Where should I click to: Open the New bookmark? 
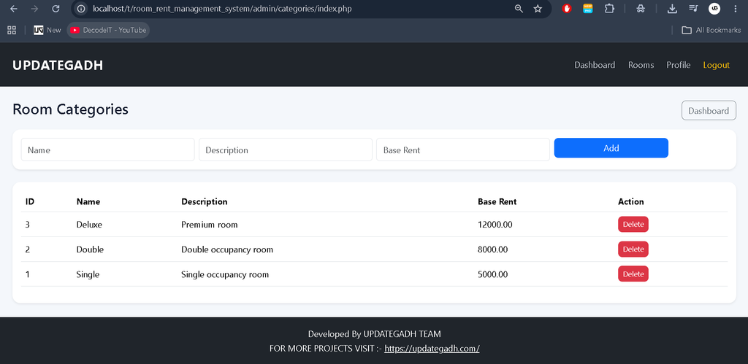click(47, 30)
